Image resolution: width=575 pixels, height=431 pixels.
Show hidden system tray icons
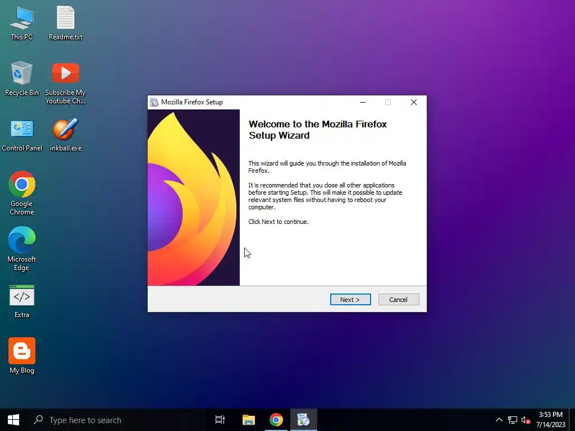pos(499,420)
